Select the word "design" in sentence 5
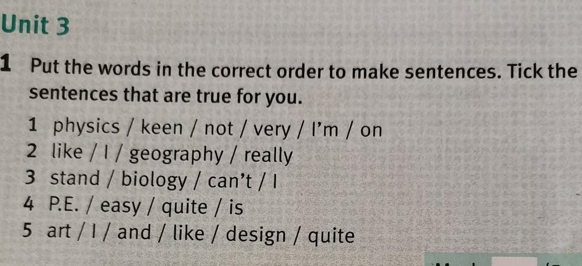Image resolution: width=582 pixels, height=266 pixels. (x=257, y=235)
